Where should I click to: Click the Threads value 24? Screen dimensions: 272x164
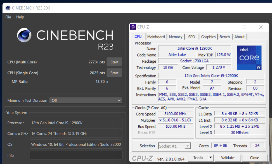click(x=257, y=146)
